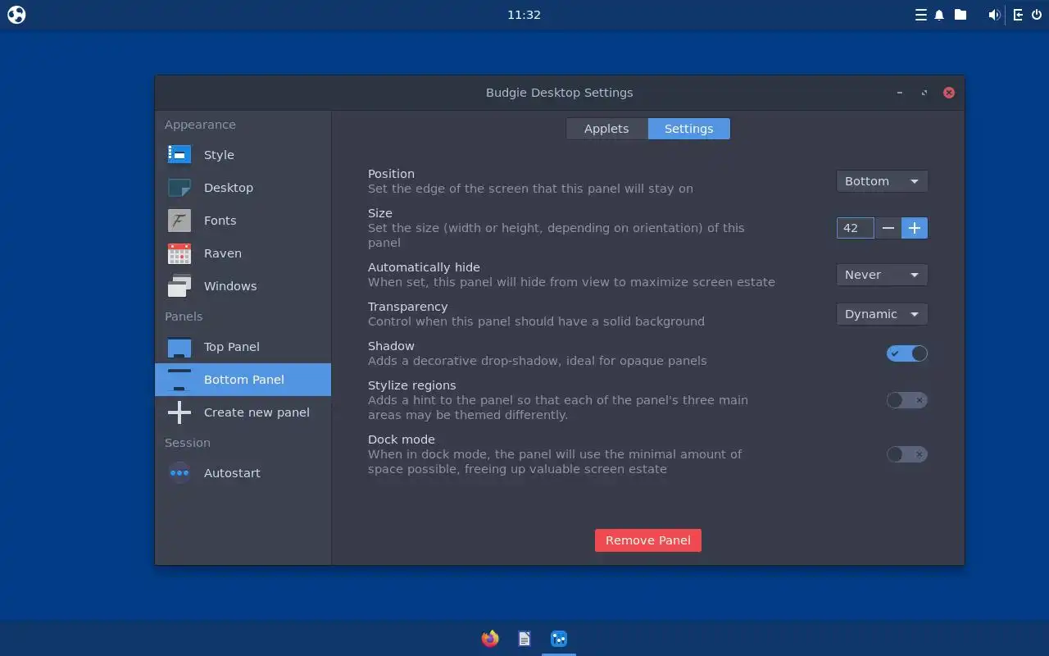Click the Panels section header
Viewport: 1049px width, 656px height.
tap(184, 317)
